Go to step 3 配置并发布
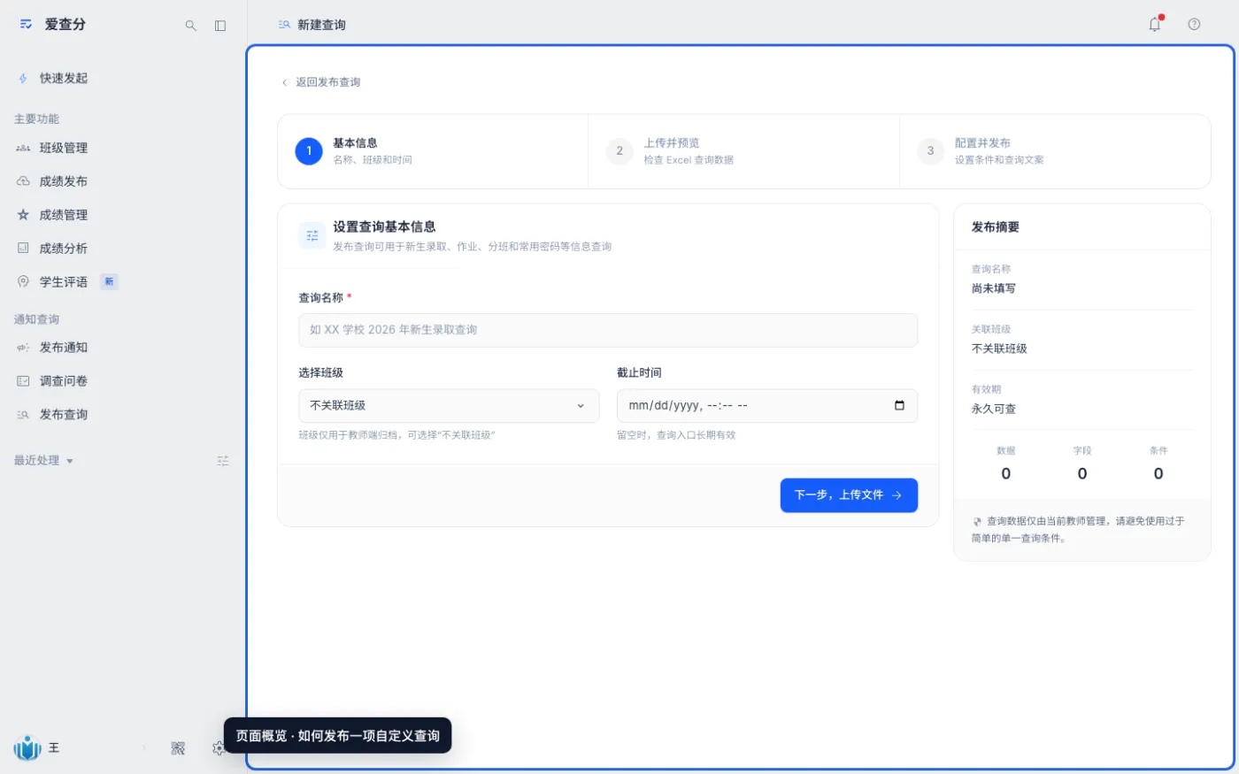 [1055, 151]
